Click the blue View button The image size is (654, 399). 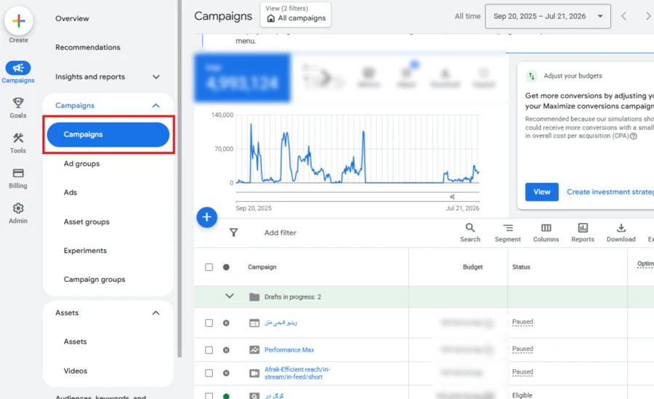(542, 192)
